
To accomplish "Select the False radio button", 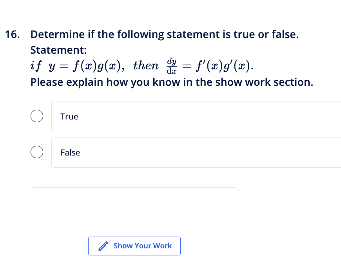I will (37, 152).
